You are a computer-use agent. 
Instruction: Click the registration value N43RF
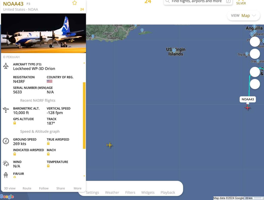(x=19, y=81)
